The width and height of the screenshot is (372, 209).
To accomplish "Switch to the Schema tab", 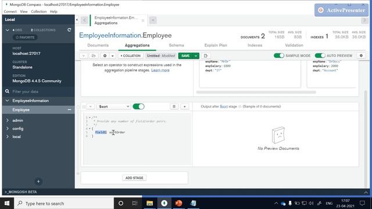I will pos(176,45).
